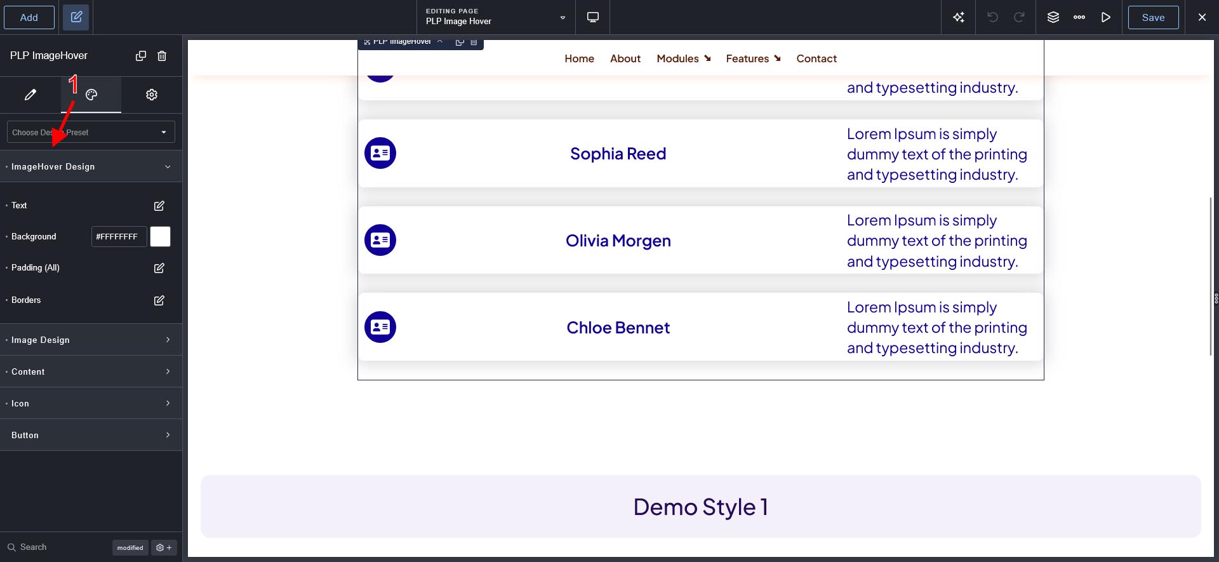Click the Chloe Bennet name
The image size is (1219, 562).
618,328
